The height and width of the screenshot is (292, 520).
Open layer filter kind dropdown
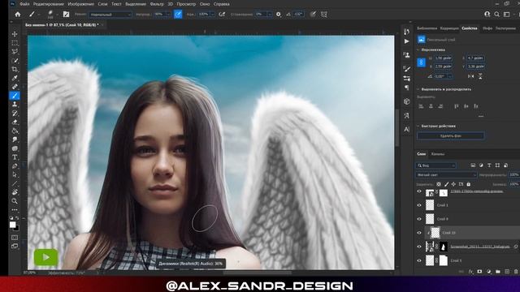436,165
